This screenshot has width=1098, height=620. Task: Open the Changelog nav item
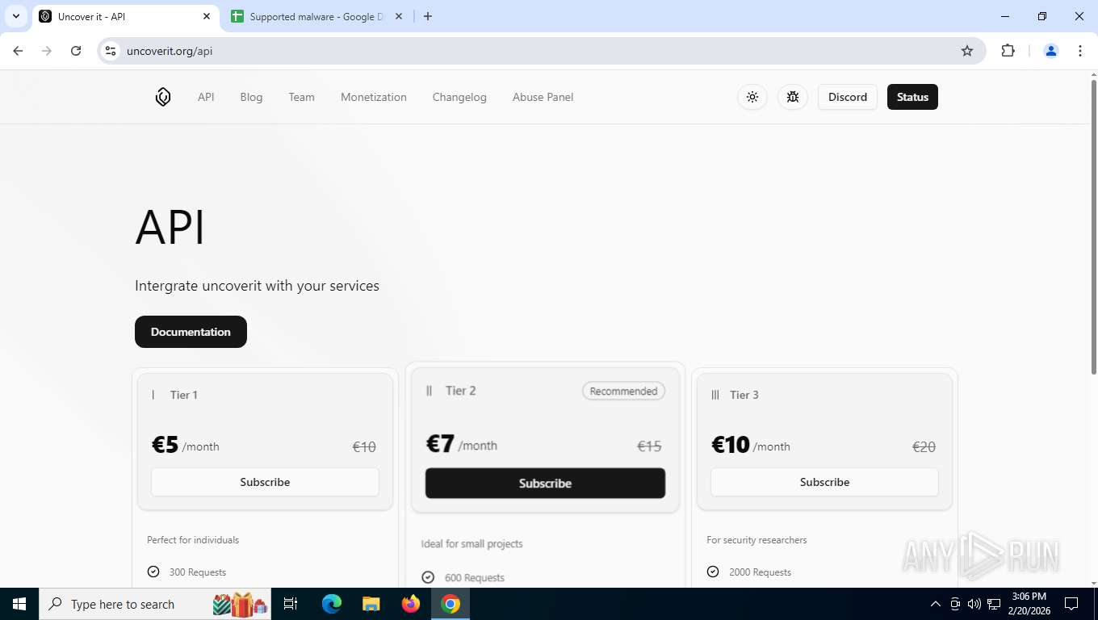click(x=459, y=97)
